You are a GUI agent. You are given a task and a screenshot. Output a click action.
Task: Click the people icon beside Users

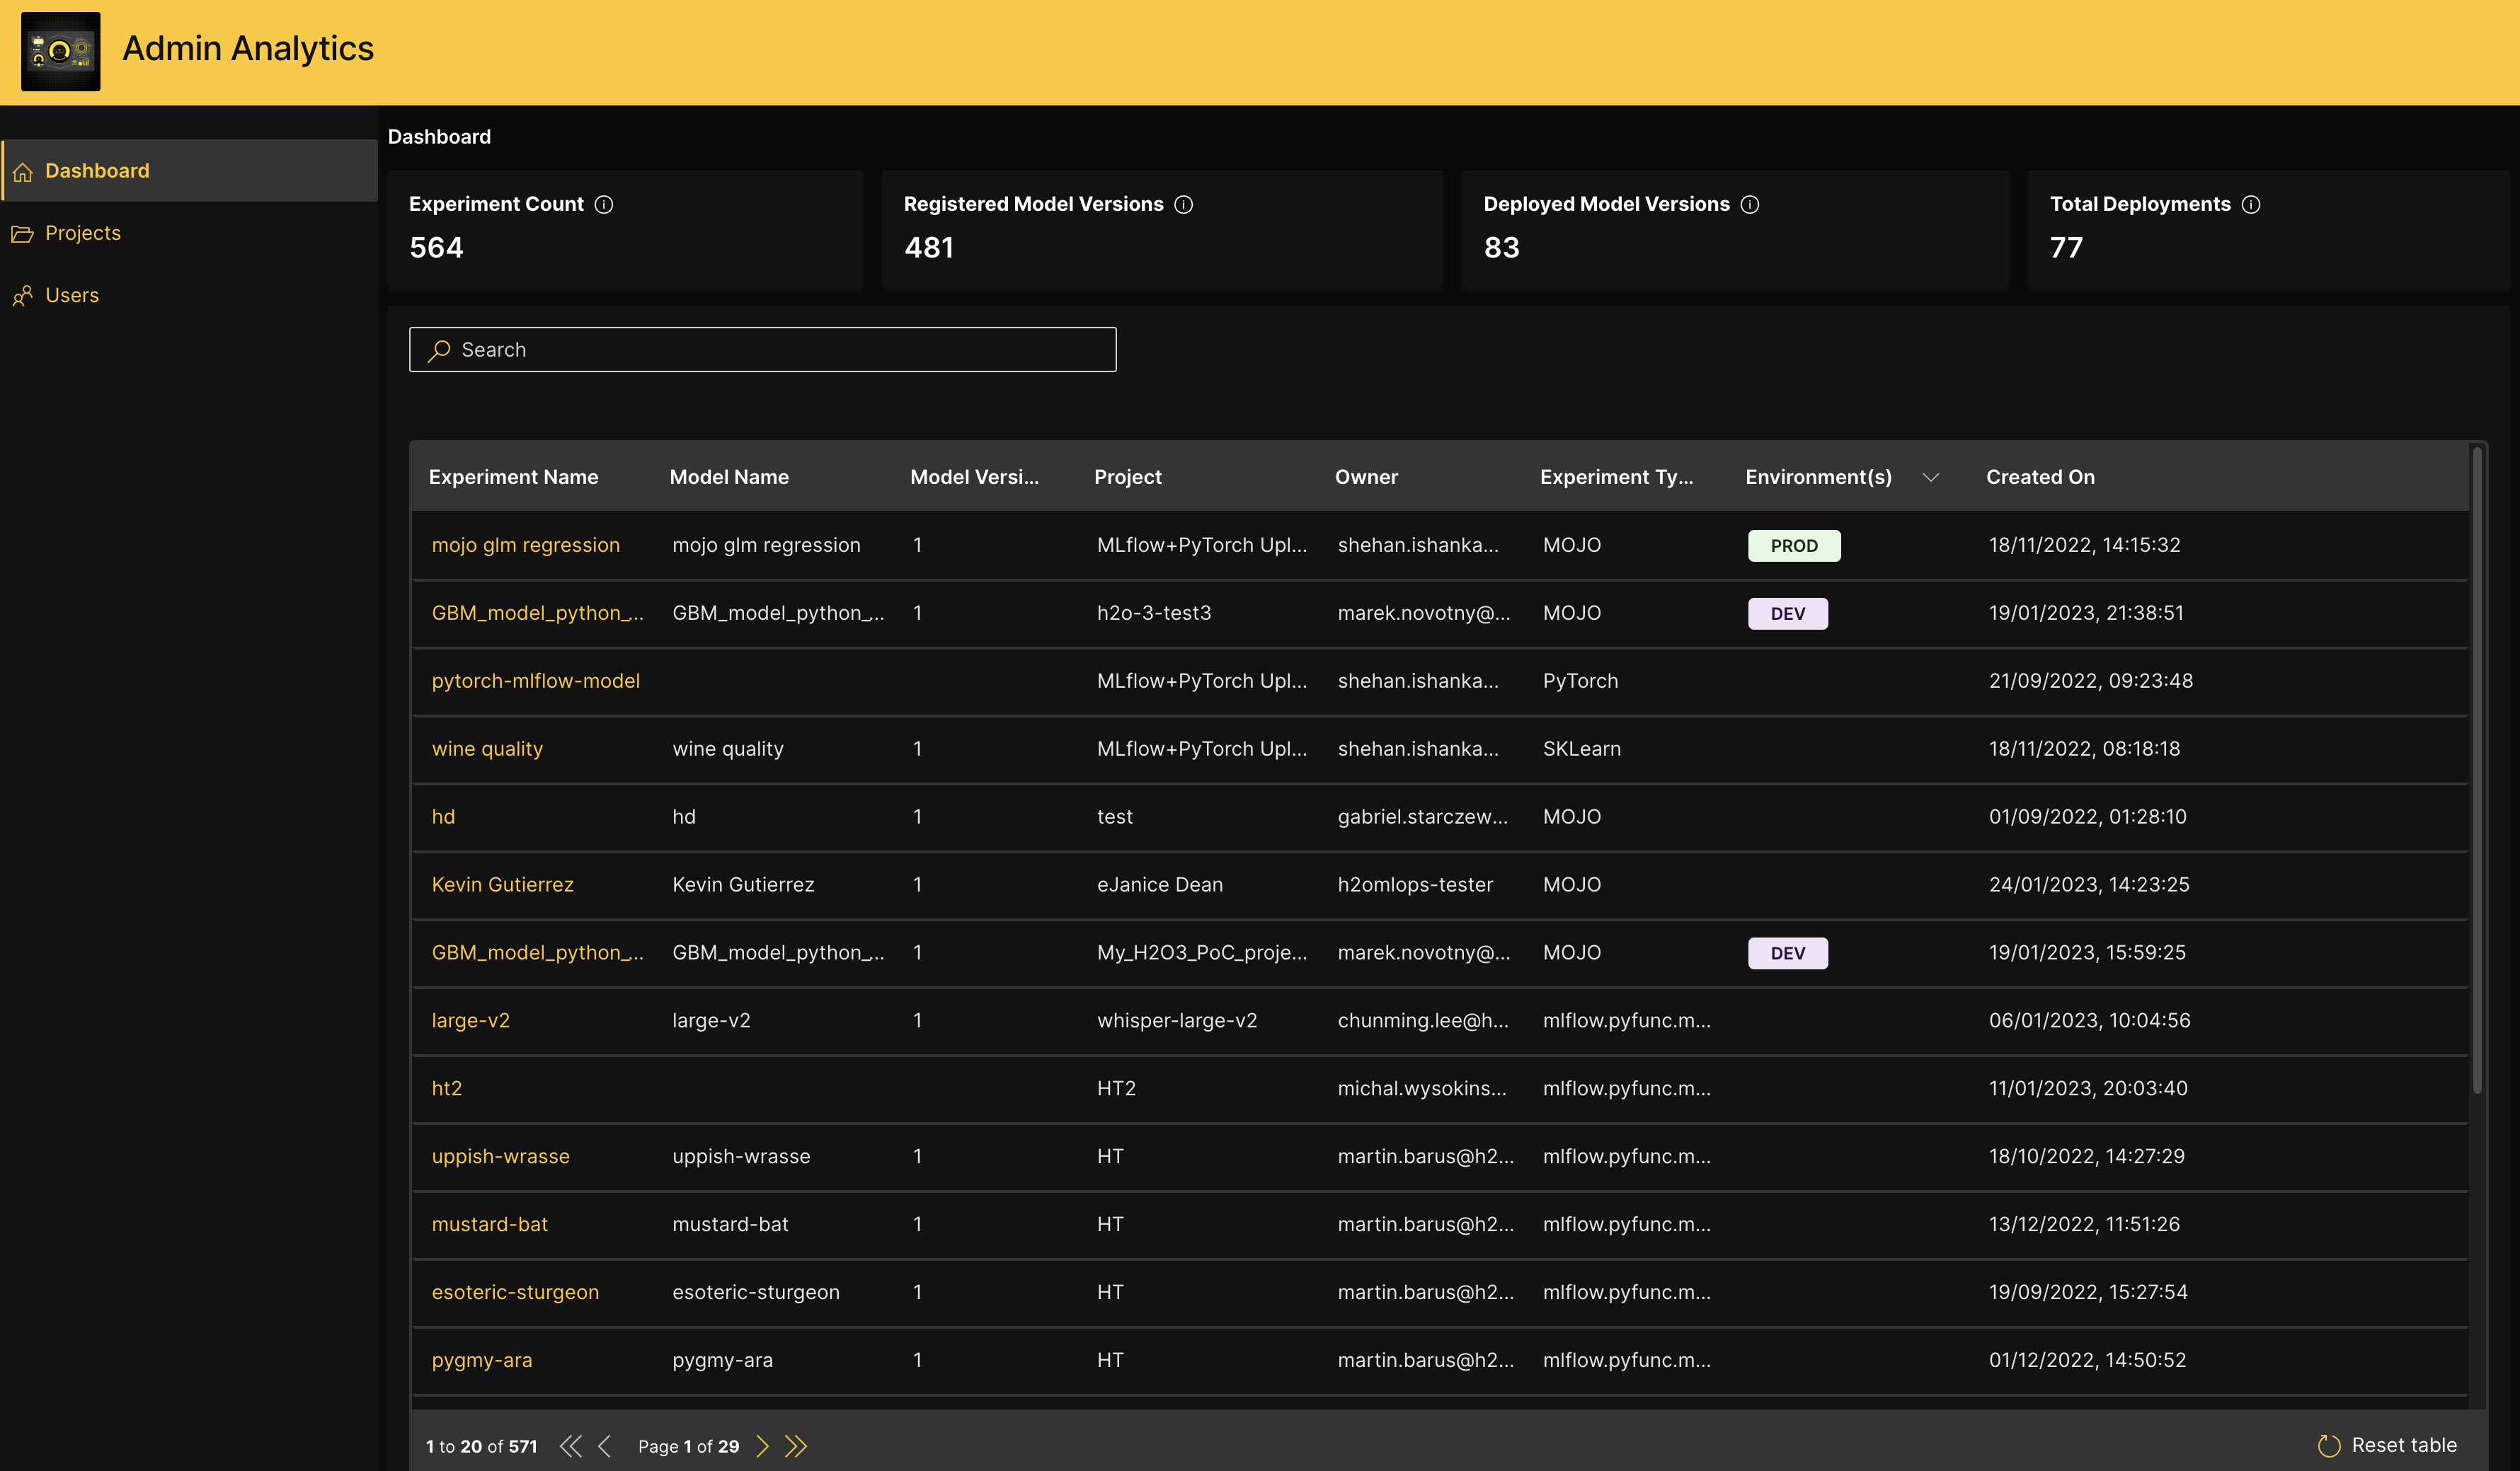point(24,295)
